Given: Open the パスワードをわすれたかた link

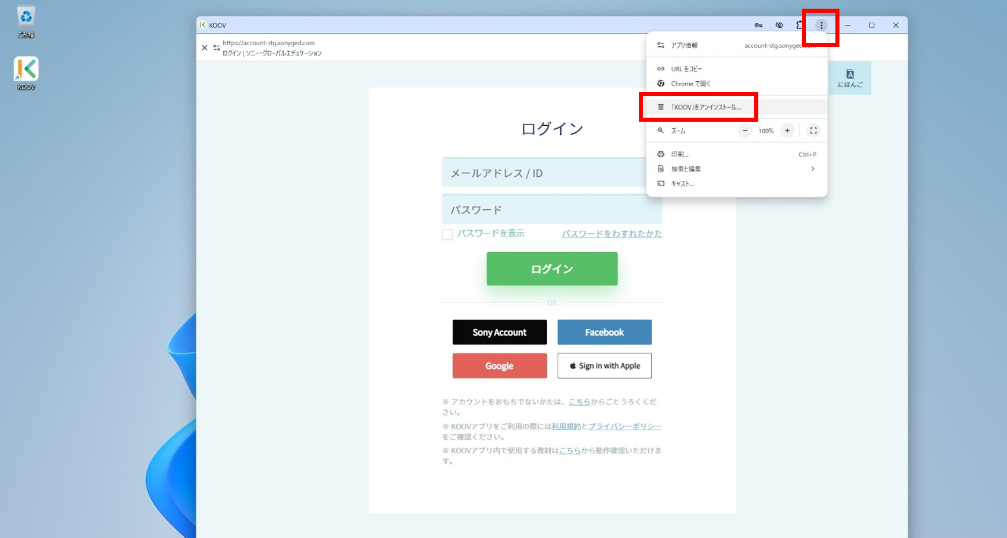Looking at the screenshot, I should (x=612, y=234).
